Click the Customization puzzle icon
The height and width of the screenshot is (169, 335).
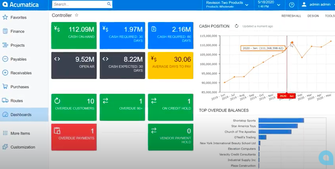pos(5,147)
